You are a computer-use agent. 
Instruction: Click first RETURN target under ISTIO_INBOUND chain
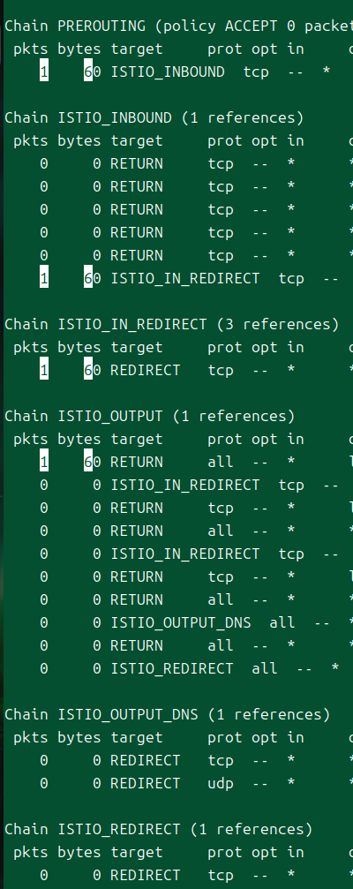[137, 164]
